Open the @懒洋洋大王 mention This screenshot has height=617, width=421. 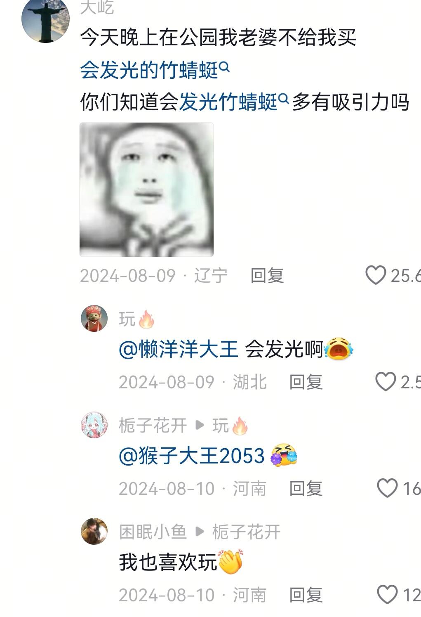[179, 350]
